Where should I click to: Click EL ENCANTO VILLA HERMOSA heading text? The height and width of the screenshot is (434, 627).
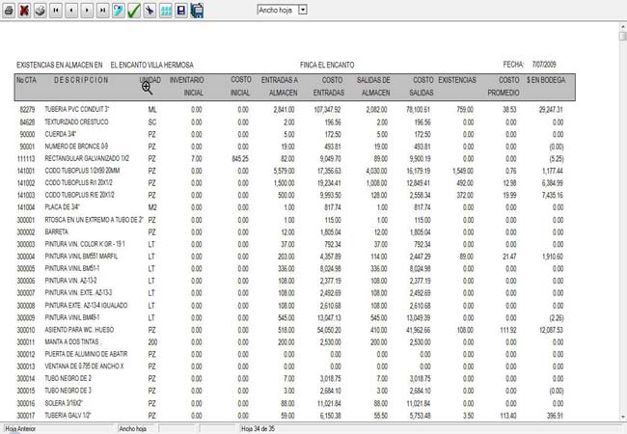point(152,65)
